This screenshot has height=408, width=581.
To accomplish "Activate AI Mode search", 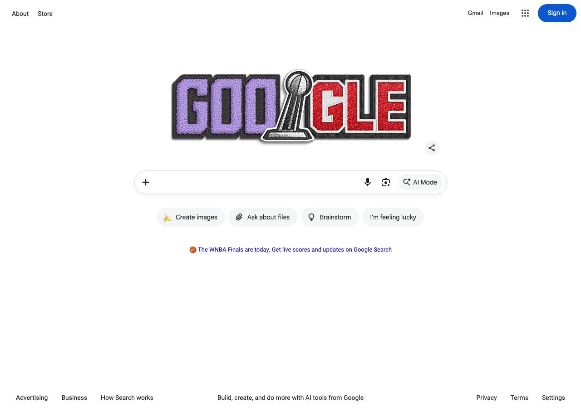I will pos(420,182).
